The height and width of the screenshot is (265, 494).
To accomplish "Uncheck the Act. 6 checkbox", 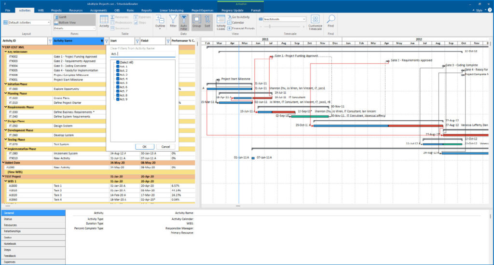I will [118, 87].
